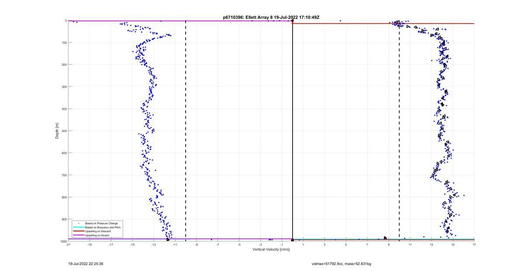Click x-axis tick label '-1'
This screenshot has height=271, width=524.
[282, 245]
